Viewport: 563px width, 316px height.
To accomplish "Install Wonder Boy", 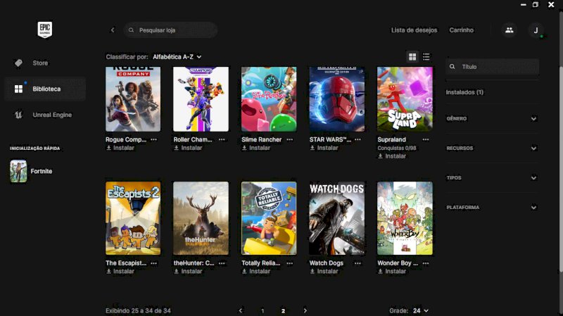I will (392, 272).
